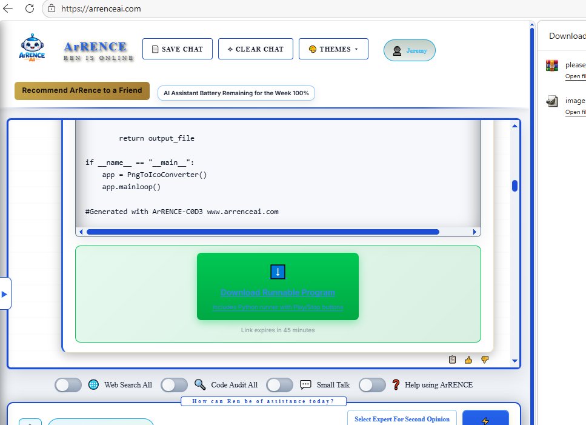Image resolution: width=586 pixels, height=425 pixels.
Task: Click the chat panel scroll down arrow
Action: (x=514, y=361)
